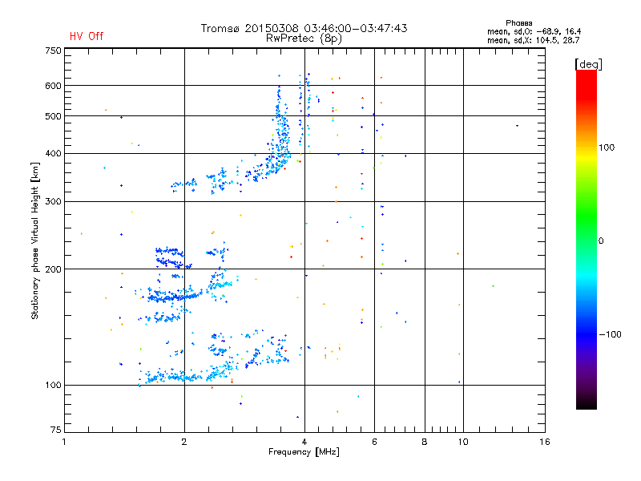Click the y-axis tick label "750"
The height and width of the screenshot is (481, 641).
pyautogui.click(x=53, y=51)
